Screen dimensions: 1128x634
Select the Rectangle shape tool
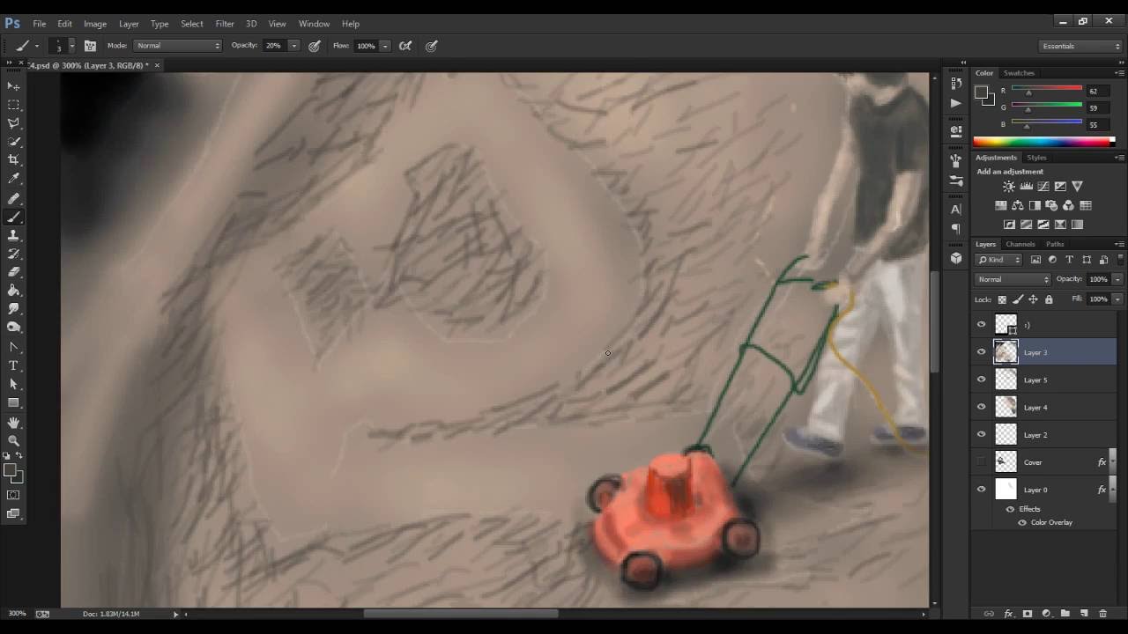coord(14,403)
